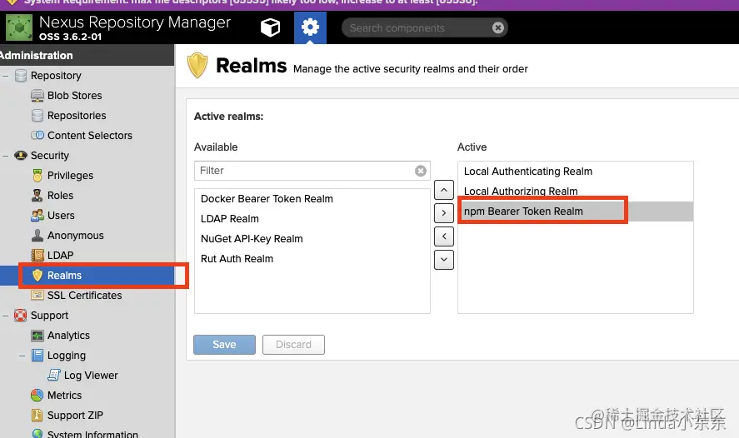The width and height of the screenshot is (739, 438).
Task: Move selected realm down in order
Action: (444, 260)
